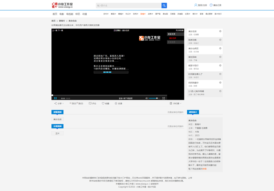Select red 美女住店 entry in player list
The width and height of the screenshot is (274, 191).
coord(173,38)
